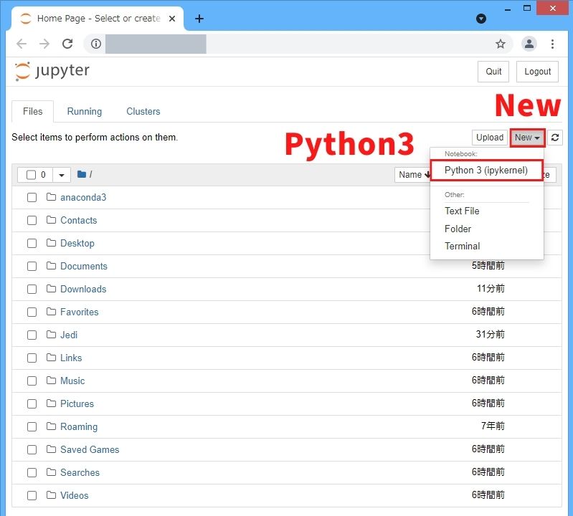
Task: Open the Chrome three-dot menu
Action: point(552,44)
